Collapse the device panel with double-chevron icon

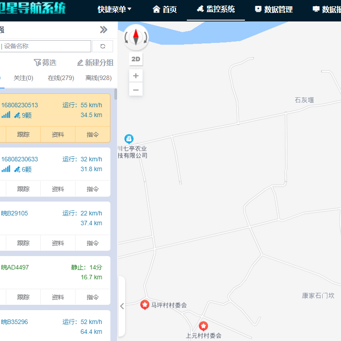pyautogui.click(x=104, y=29)
